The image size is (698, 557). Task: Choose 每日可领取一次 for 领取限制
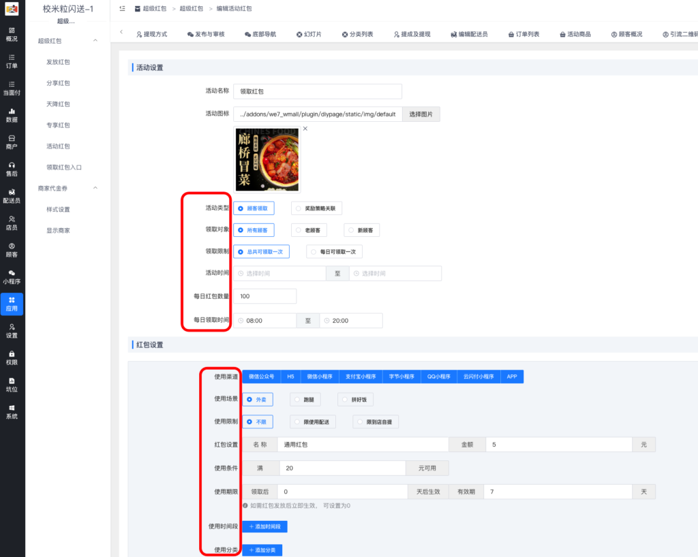point(333,251)
